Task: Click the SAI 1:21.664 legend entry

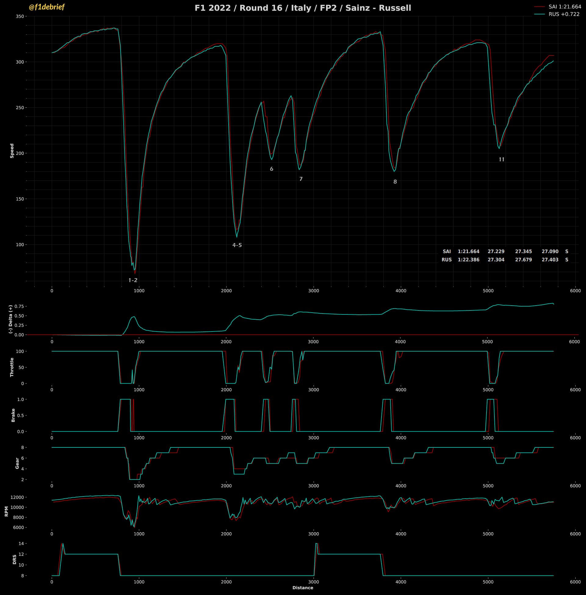Action: [x=565, y=7]
